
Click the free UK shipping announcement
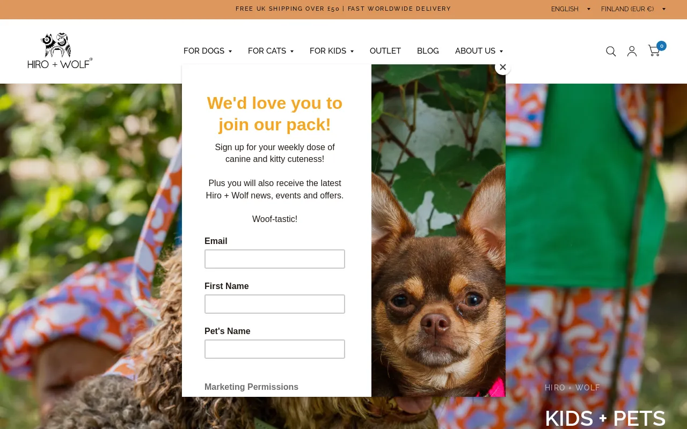[343, 9]
